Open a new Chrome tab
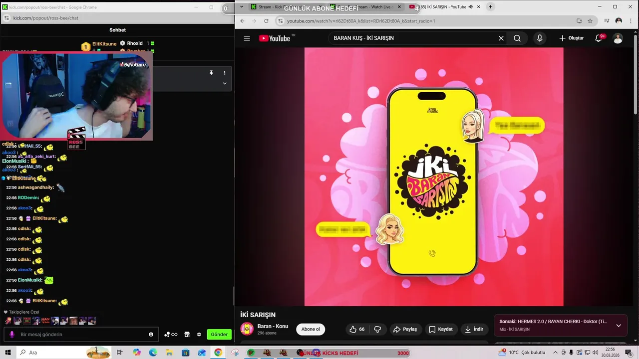 point(491,7)
